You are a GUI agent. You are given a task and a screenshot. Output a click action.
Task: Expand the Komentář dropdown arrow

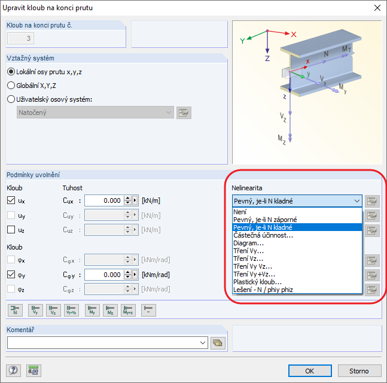point(203,343)
